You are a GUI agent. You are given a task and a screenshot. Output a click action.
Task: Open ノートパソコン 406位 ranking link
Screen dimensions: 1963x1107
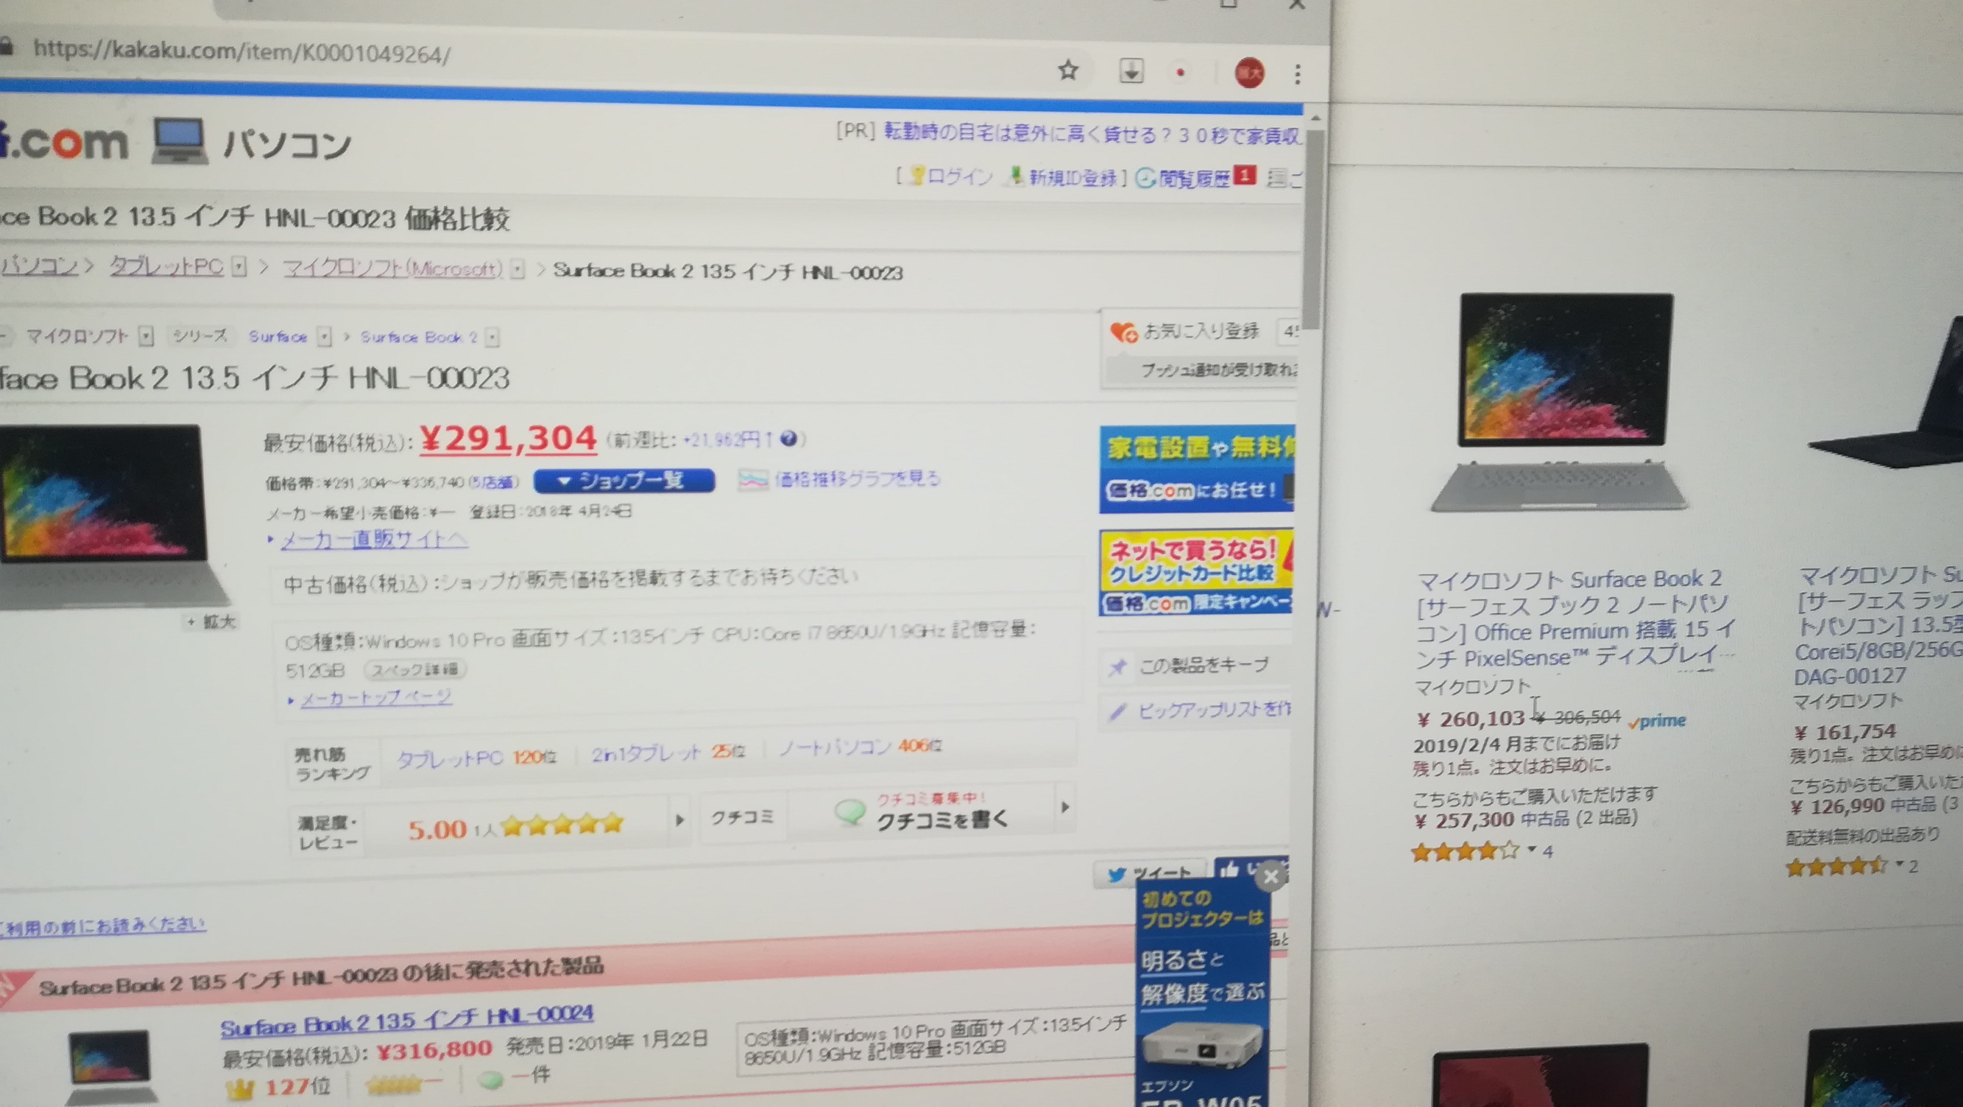pyautogui.click(x=861, y=747)
